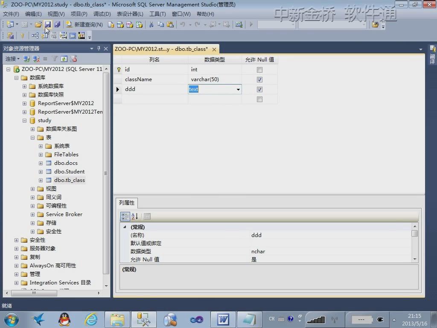437x328 pixels.
Task: Open the 表设计器(L) menu
Action: 130,14
